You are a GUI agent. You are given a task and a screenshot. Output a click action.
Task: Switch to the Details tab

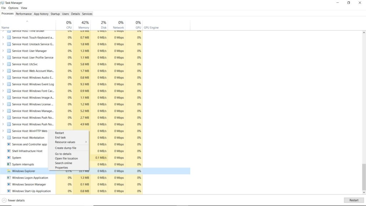coord(75,14)
